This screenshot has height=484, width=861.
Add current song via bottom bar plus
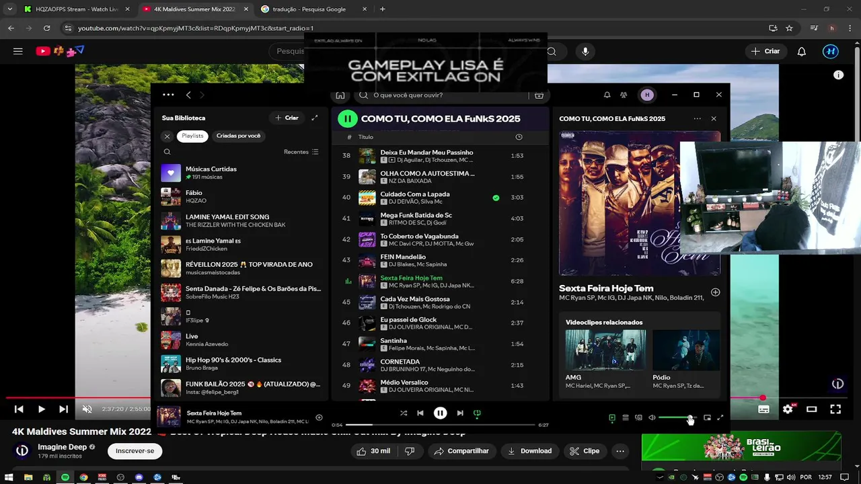319,417
